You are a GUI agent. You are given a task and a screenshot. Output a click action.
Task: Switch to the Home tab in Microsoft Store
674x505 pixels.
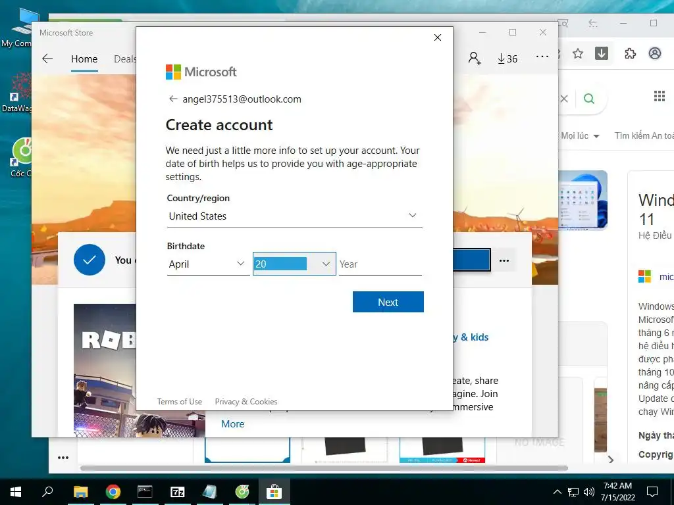(x=84, y=59)
